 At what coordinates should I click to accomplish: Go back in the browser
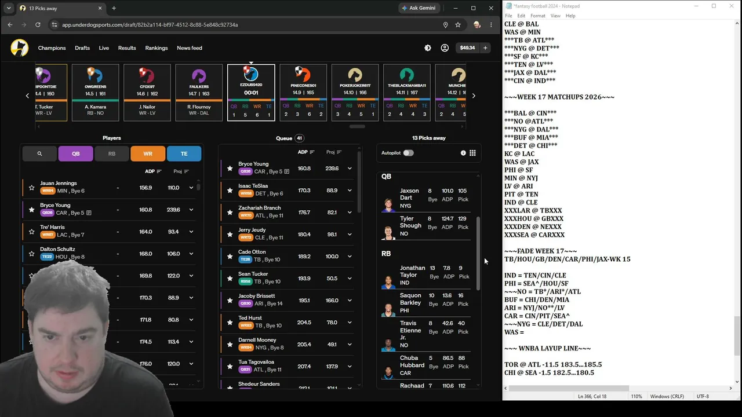coord(10,25)
